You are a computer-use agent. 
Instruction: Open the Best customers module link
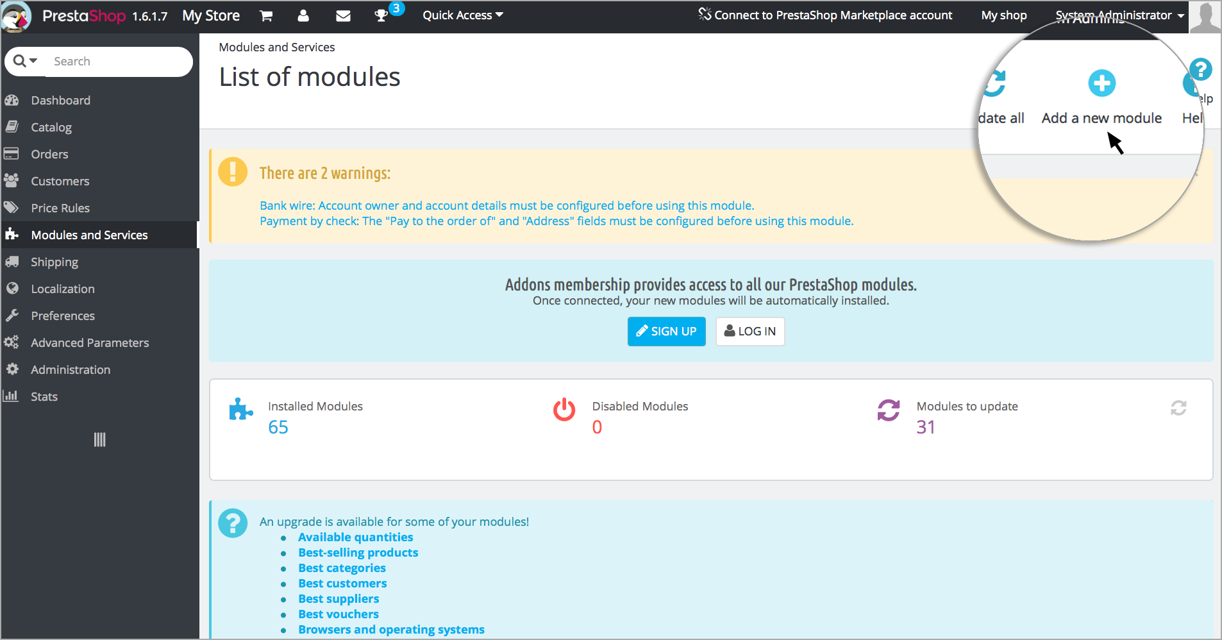point(343,584)
